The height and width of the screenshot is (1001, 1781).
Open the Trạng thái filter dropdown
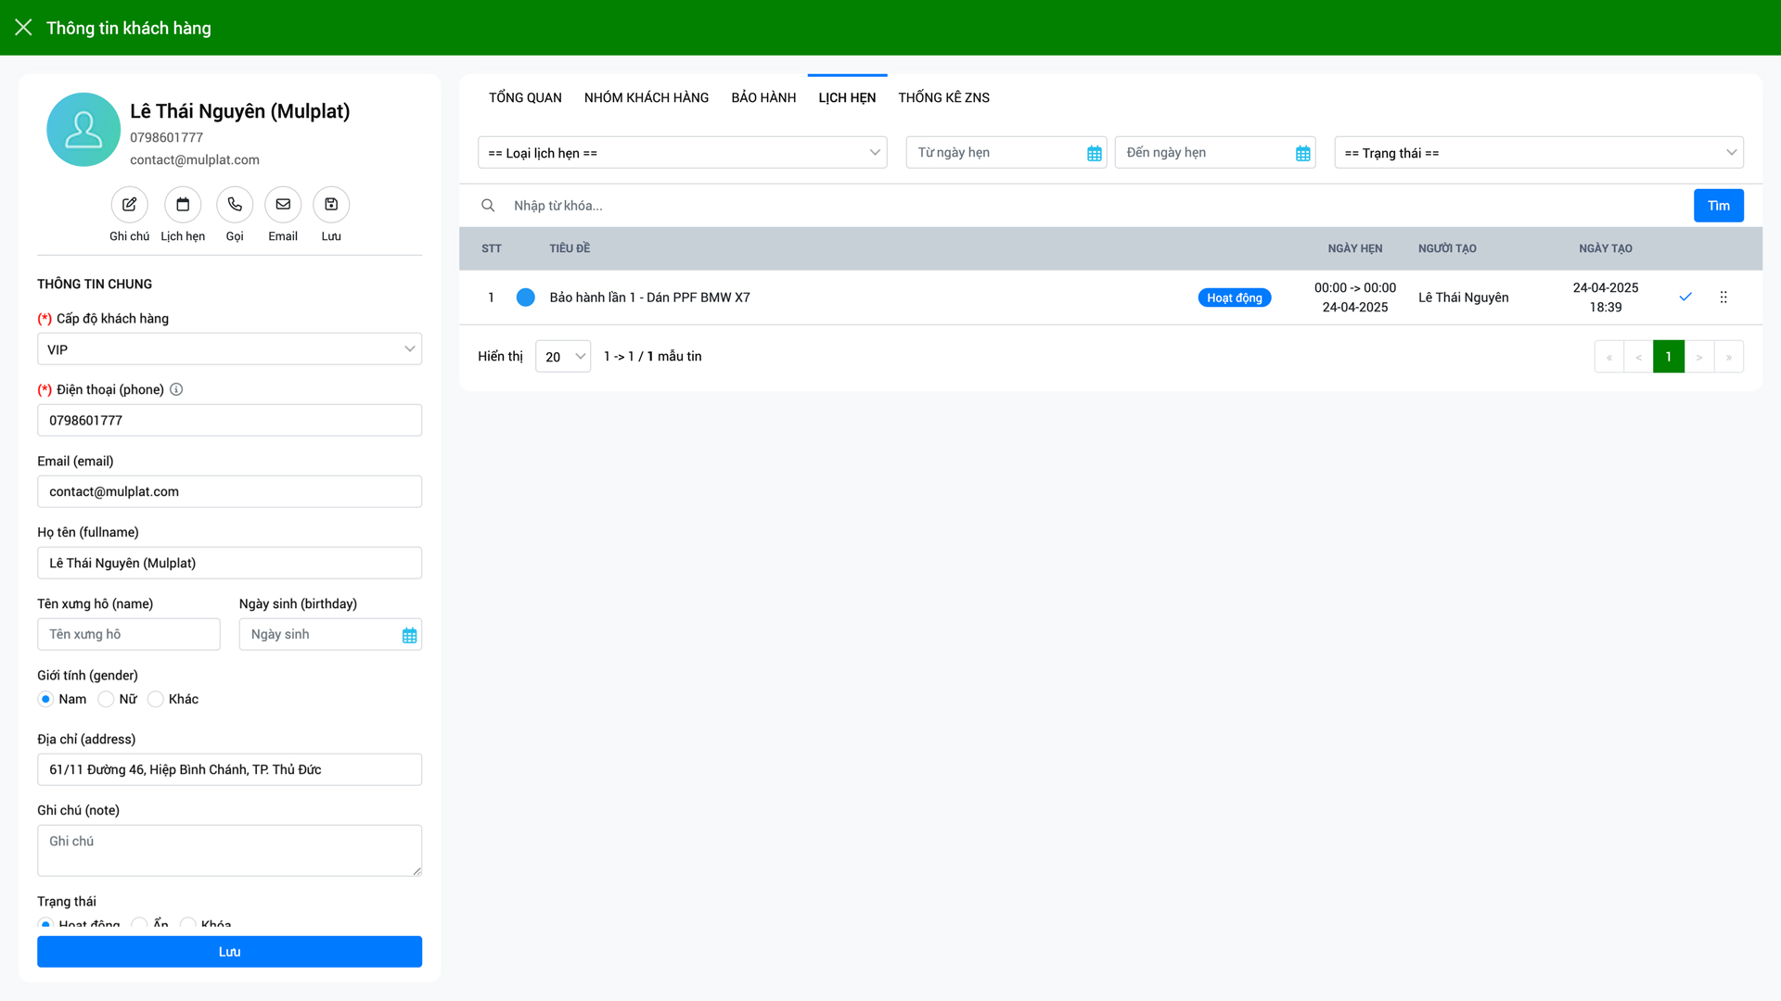pyautogui.click(x=1538, y=153)
